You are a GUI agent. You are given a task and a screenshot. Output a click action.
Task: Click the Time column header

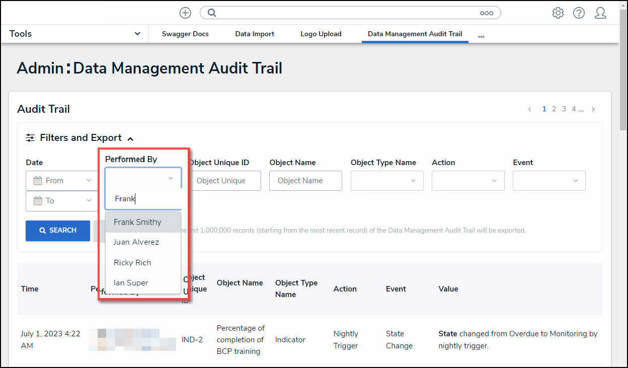30,289
